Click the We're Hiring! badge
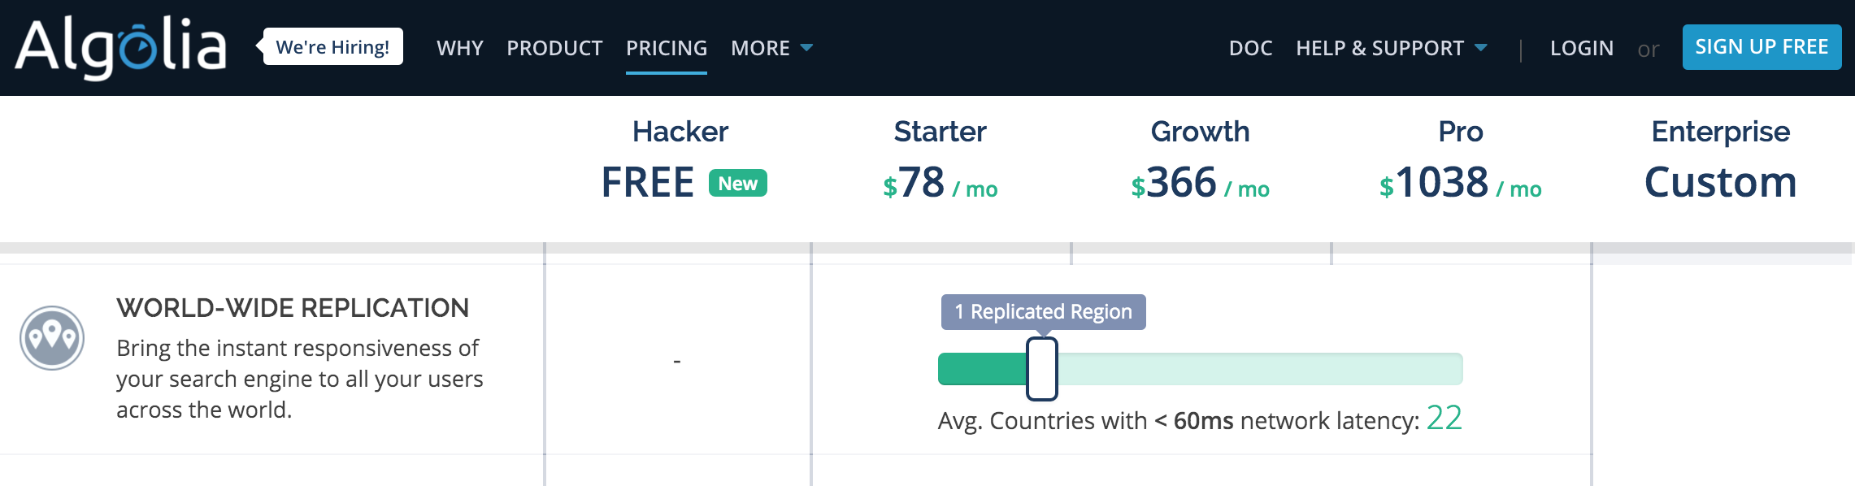This screenshot has height=486, width=1855. pyautogui.click(x=332, y=47)
